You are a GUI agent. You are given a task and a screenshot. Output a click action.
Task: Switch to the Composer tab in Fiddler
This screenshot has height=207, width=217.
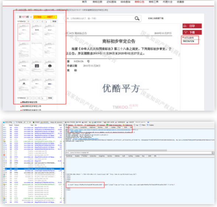(x=101, y=125)
